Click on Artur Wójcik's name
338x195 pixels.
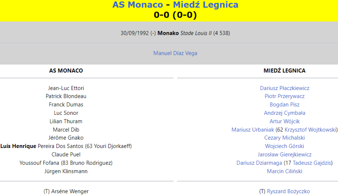coord(284,121)
